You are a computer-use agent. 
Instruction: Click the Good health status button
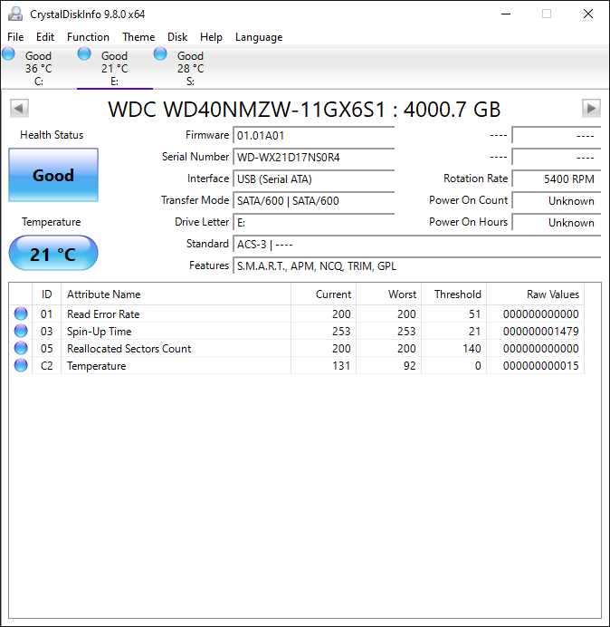(x=53, y=175)
